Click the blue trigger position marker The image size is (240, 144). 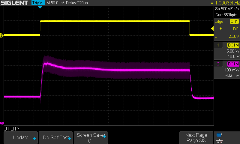[40, 7]
